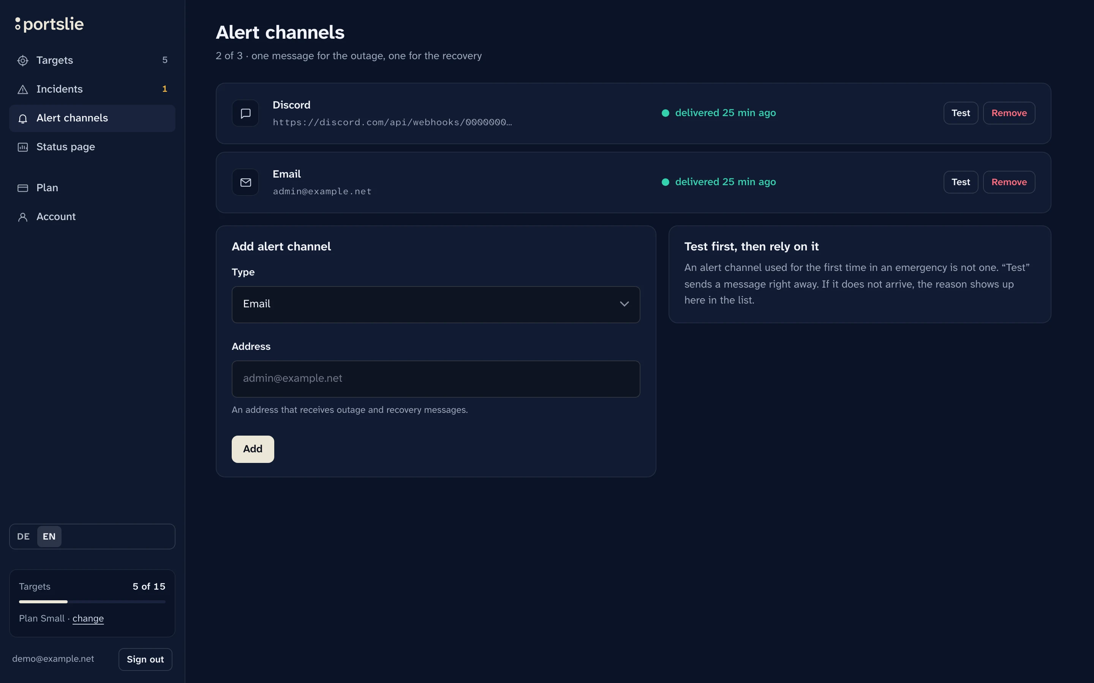Click the green status dot on Email row
Viewport: 1094px width, 683px height.
click(x=666, y=182)
